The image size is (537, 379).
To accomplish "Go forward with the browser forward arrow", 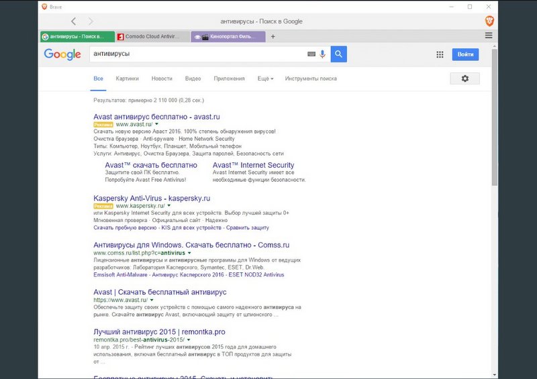I will point(91,21).
